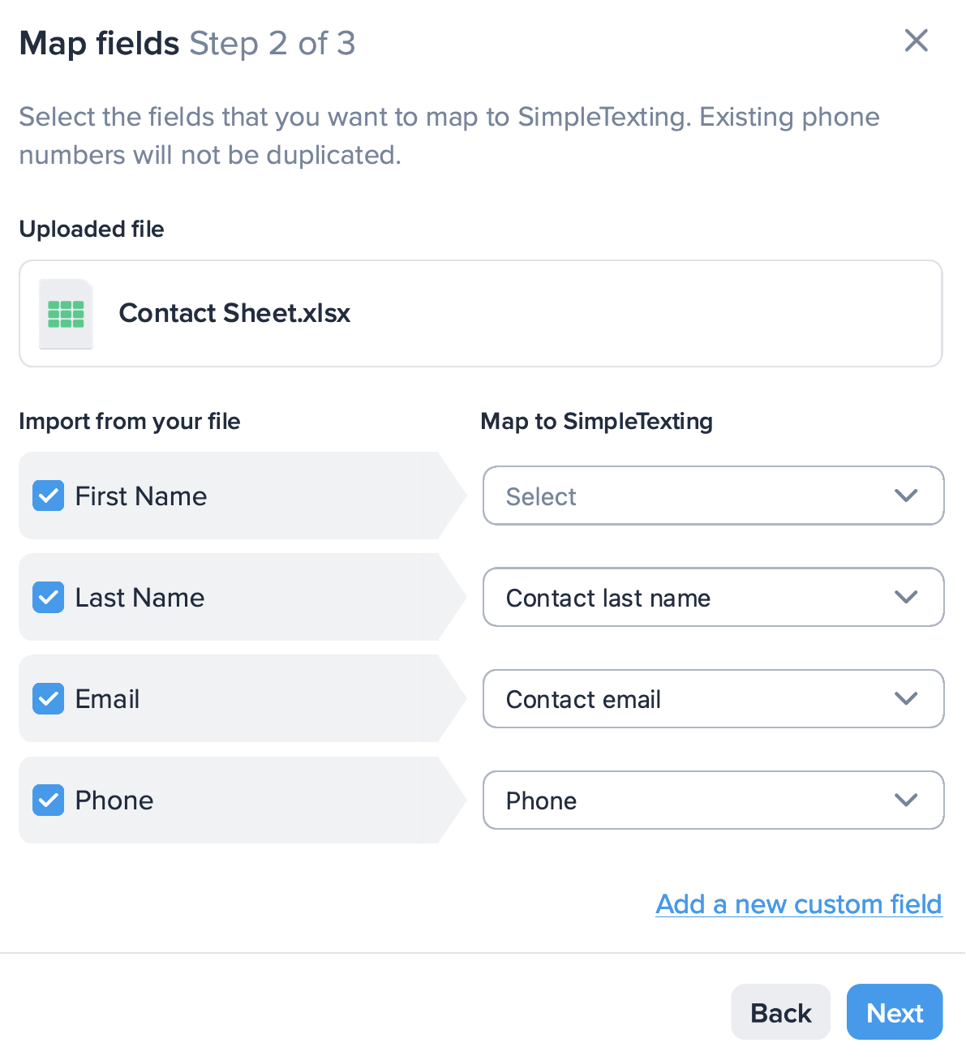Expand the Contact email dropdown chevron
The width and height of the screenshot is (966, 1060).
pyautogui.click(x=906, y=698)
